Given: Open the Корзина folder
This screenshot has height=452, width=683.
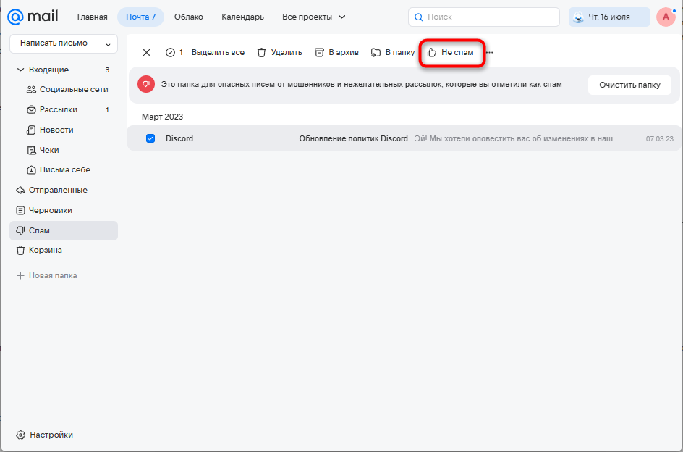Looking at the screenshot, I should point(64,251).
